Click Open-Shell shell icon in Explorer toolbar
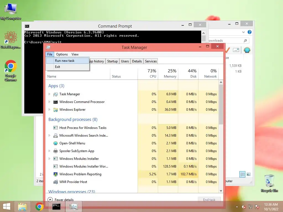Image resolution: width=283 pixels, height=212 pixels. 247,50
